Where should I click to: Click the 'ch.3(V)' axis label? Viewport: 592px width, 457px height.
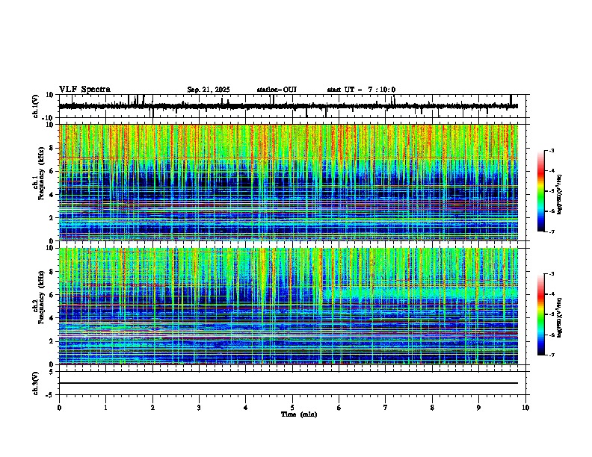[x=36, y=383]
